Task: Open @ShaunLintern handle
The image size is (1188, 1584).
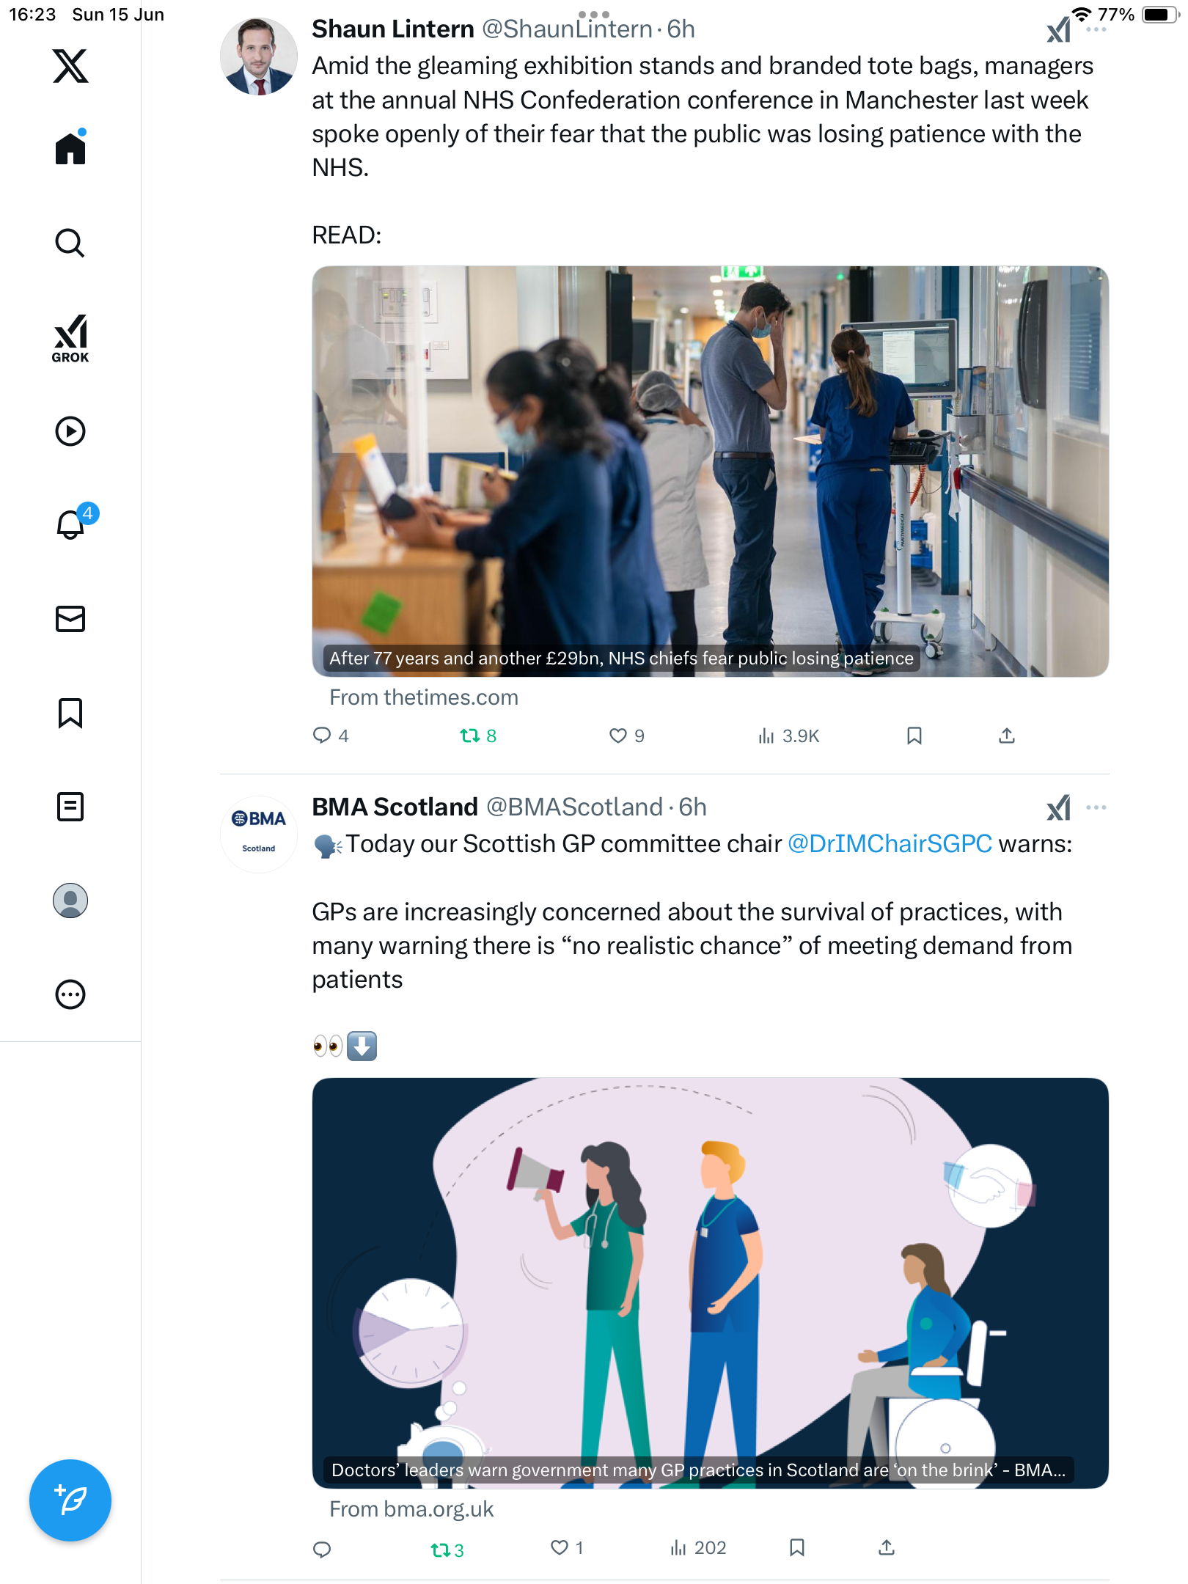Action: click(x=567, y=29)
